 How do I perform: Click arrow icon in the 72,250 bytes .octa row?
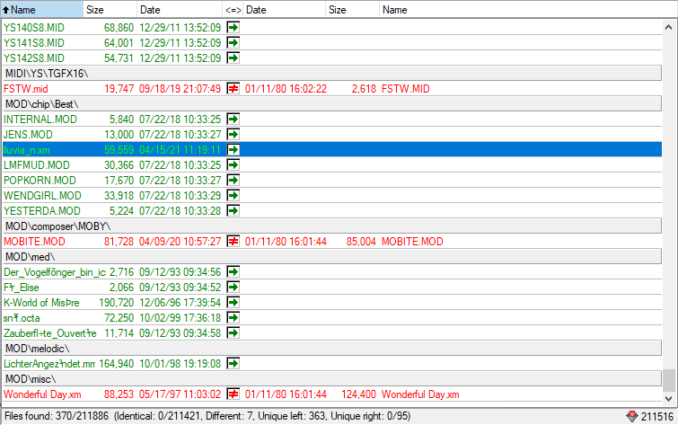[233, 318]
